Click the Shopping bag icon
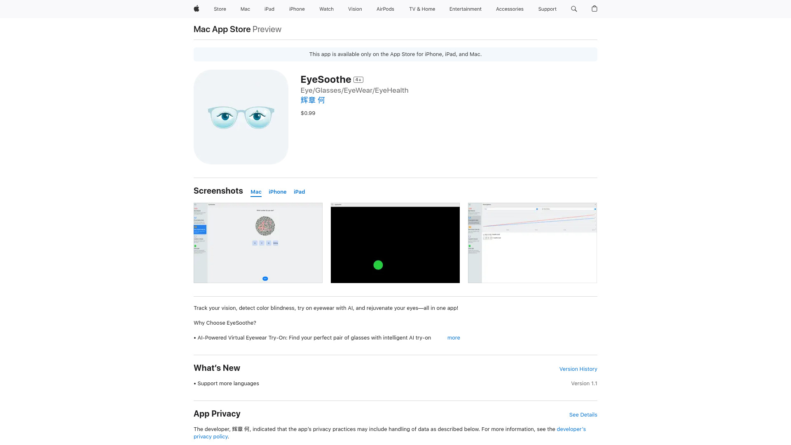The image size is (791, 445). [594, 9]
